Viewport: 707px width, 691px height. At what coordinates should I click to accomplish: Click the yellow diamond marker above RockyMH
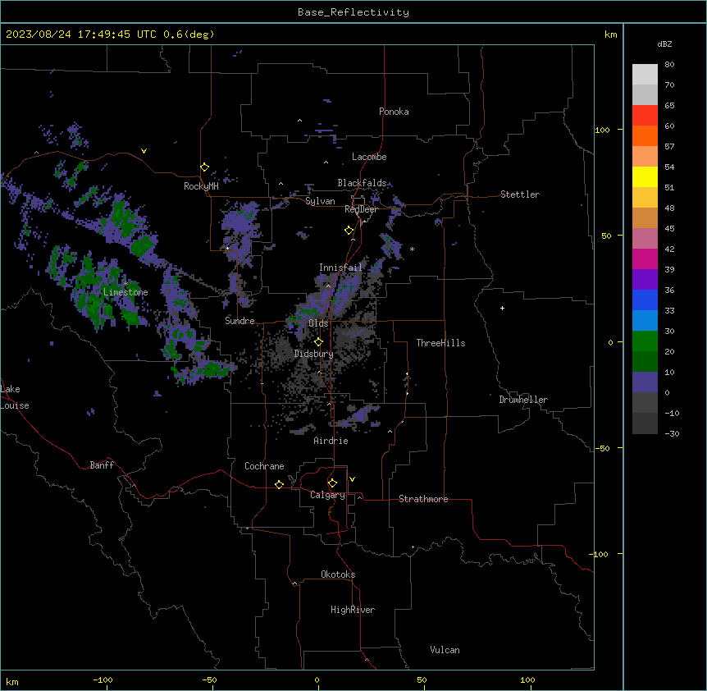[204, 167]
